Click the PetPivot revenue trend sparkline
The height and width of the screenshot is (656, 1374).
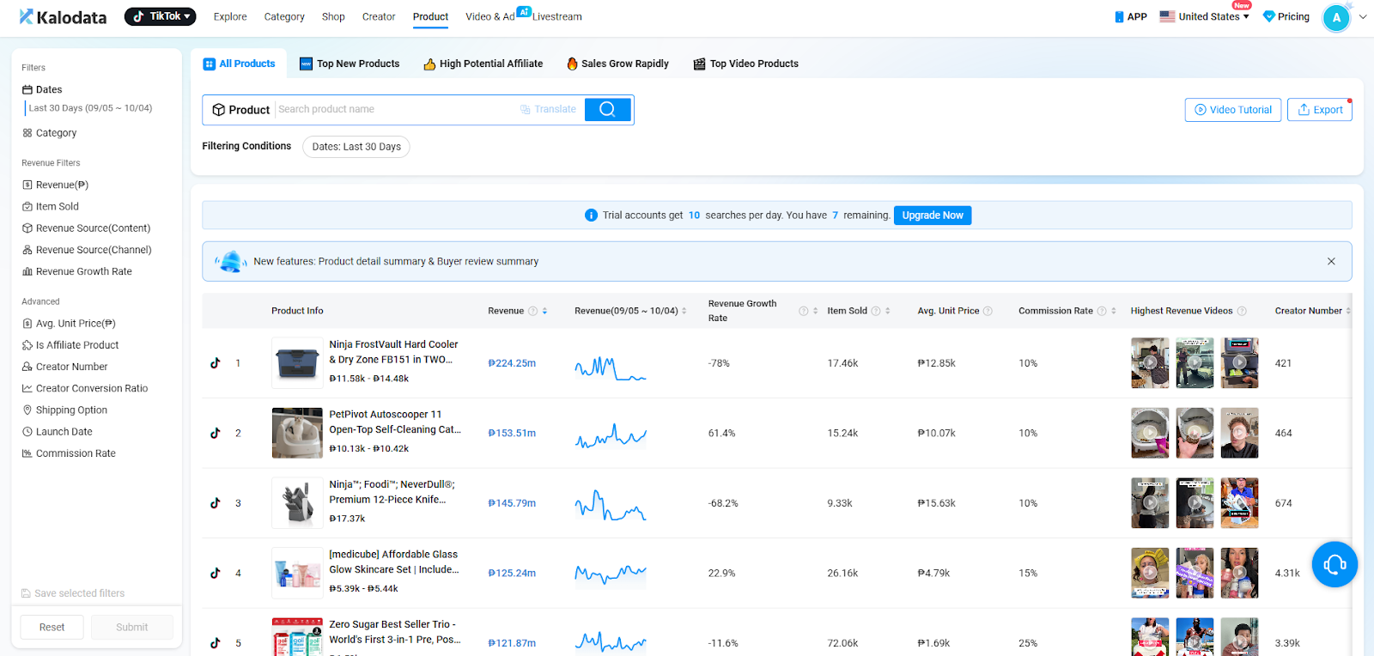tap(611, 434)
